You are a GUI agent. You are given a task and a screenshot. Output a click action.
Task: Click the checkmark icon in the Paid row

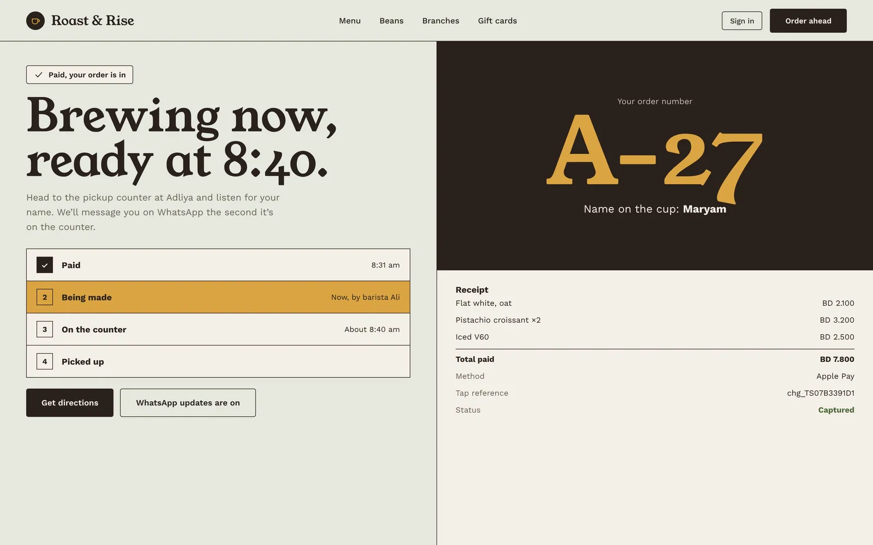45,265
